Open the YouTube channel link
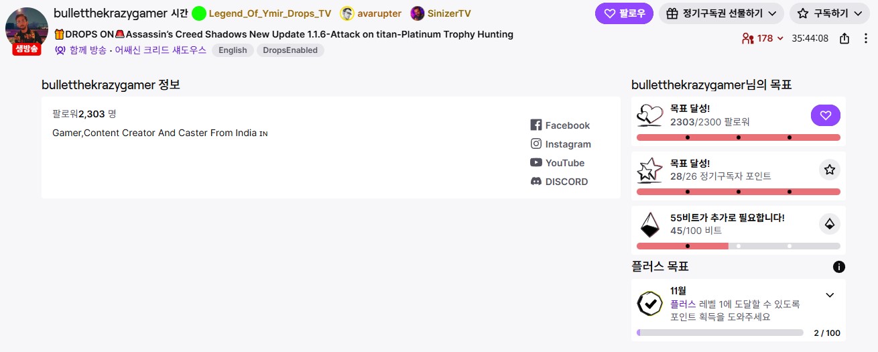878x352 pixels. pos(557,163)
